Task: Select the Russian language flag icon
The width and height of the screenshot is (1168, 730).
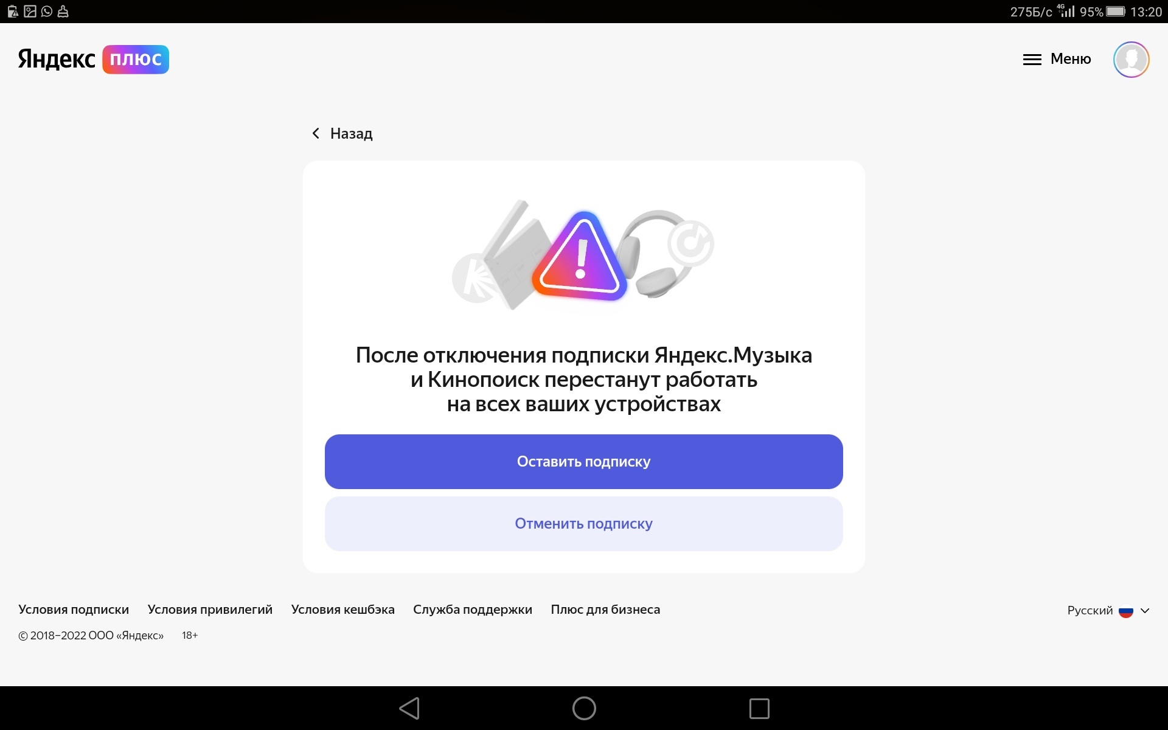Action: coord(1127,610)
